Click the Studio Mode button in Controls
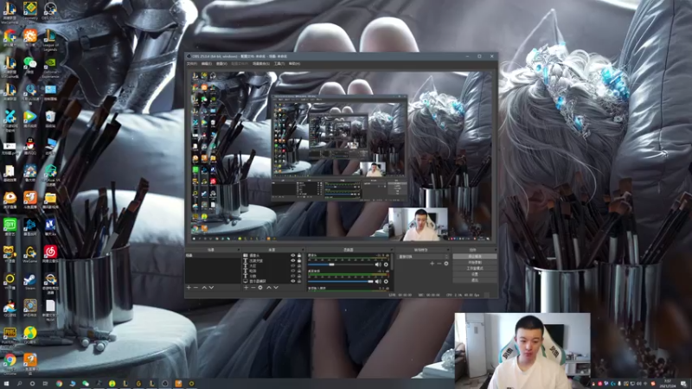The height and width of the screenshot is (389, 692). tap(475, 268)
